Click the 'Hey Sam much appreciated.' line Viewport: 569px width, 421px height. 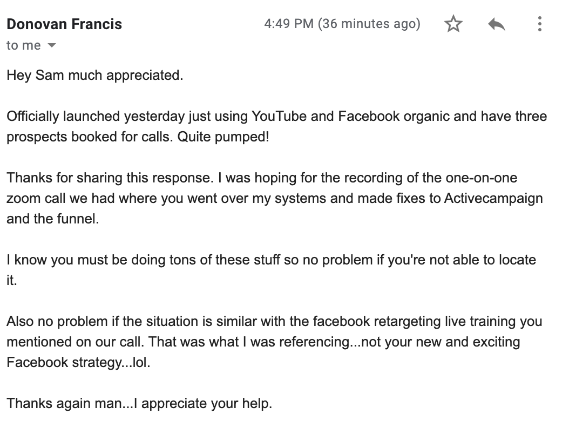[94, 76]
